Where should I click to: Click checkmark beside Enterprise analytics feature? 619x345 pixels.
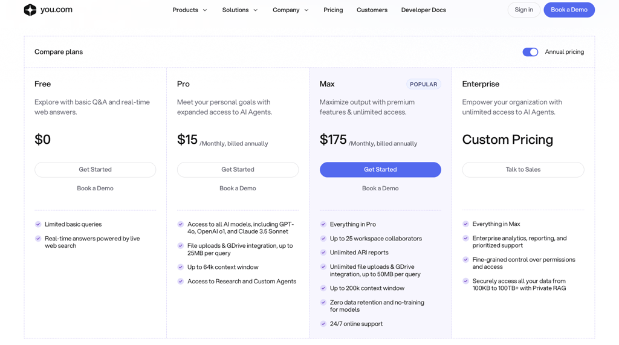(465, 238)
